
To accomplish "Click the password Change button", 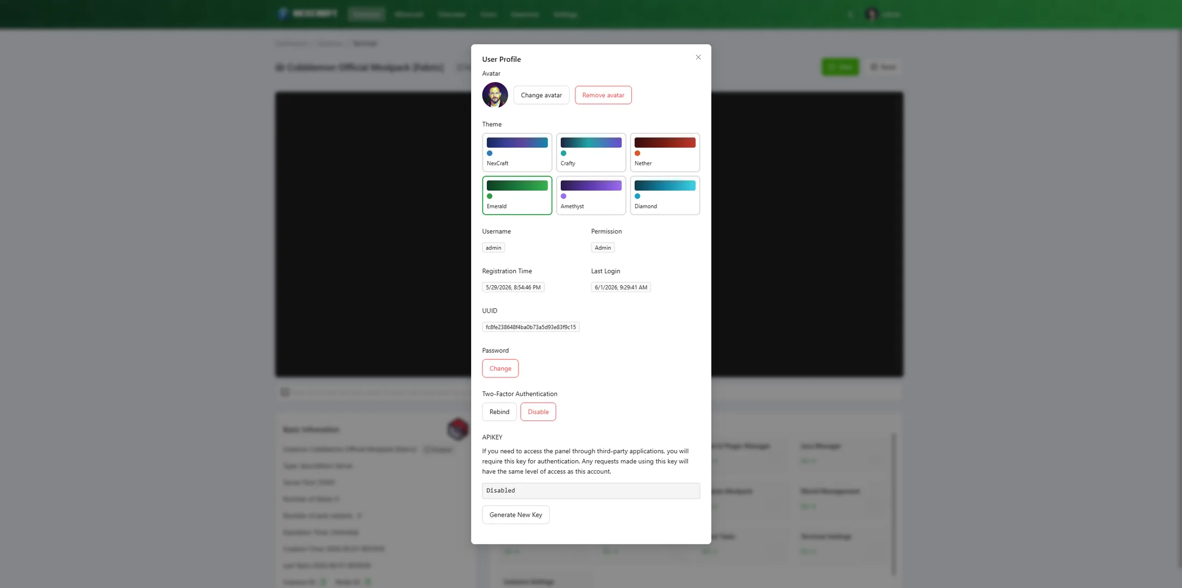I will click(x=500, y=368).
